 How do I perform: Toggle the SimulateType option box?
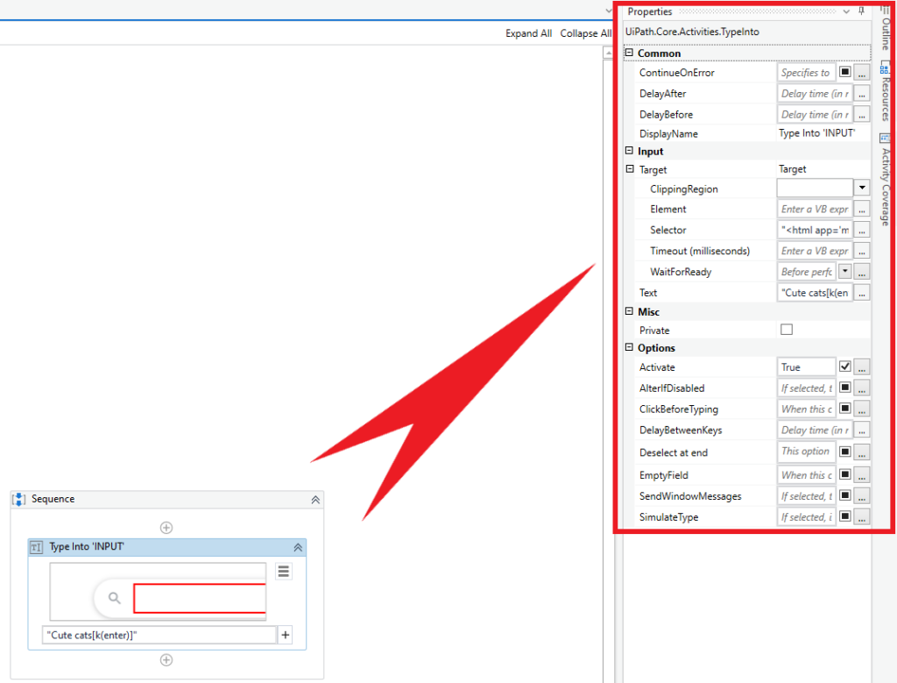click(x=843, y=516)
